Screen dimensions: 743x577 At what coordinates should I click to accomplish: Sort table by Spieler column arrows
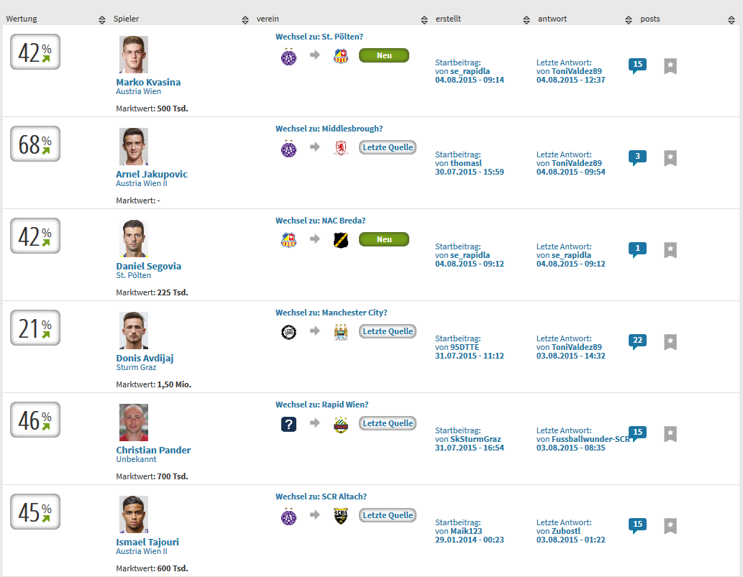click(x=245, y=19)
